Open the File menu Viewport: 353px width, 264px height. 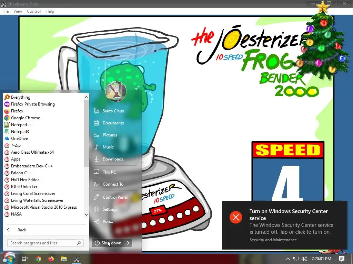[x=6, y=11]
